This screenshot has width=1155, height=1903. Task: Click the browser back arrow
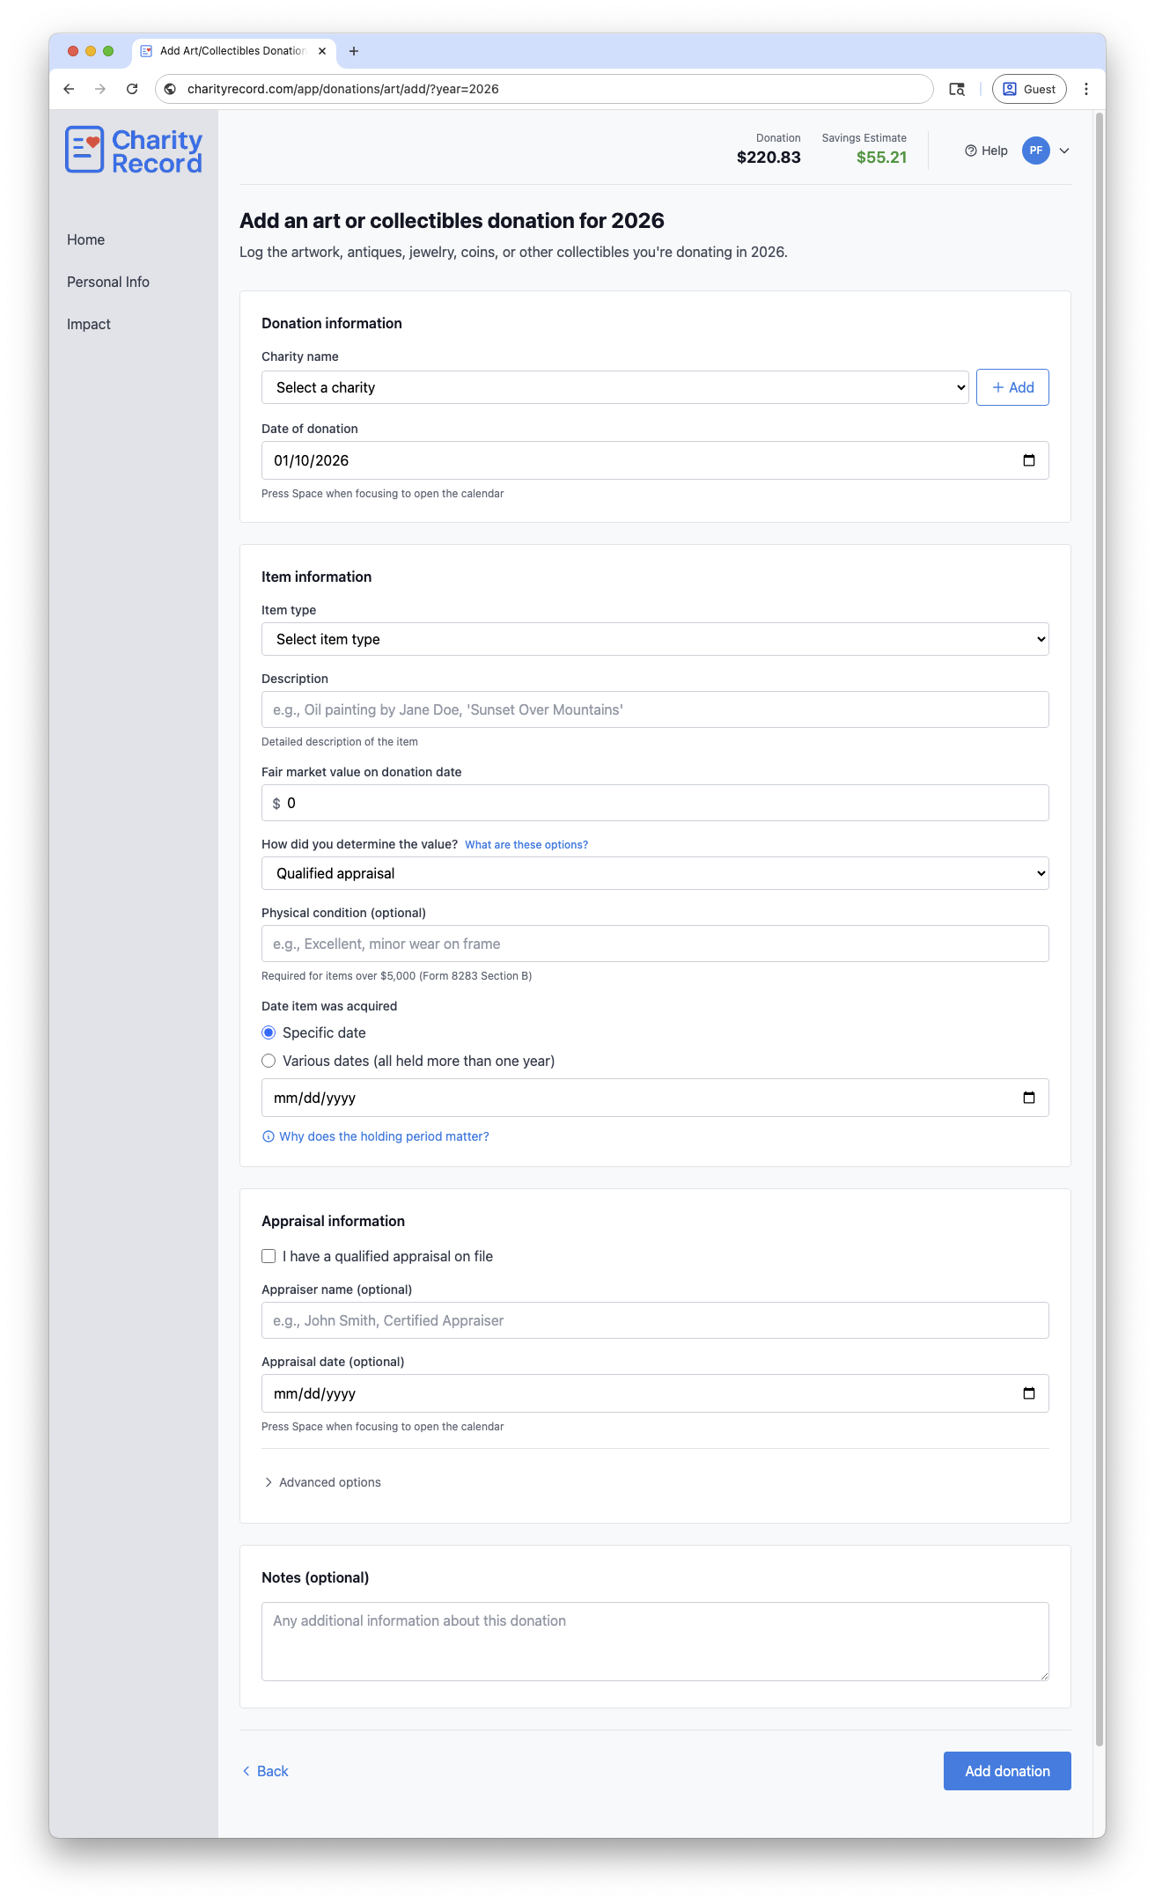[69, 89]
